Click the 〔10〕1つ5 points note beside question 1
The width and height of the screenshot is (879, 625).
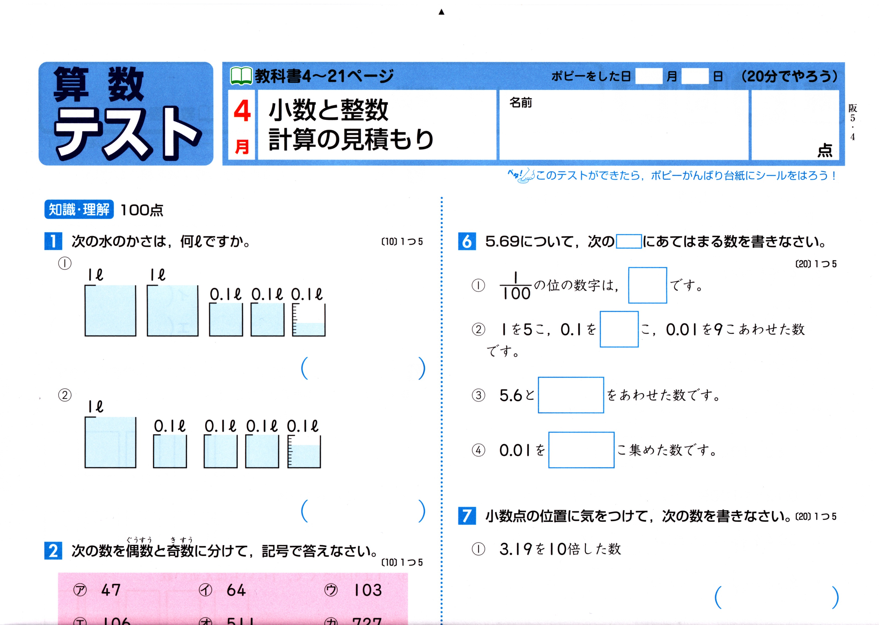tap(402, 241)
